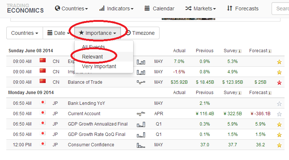Image resolution: width=289 pixels, height=160 pixels.
Task: Click chart icon for Consumer Confidence row
Action: [x=141, y=145]
